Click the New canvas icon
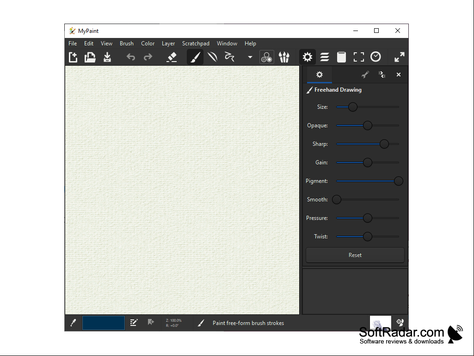Image resolution: width=474 pixels, height=356 pixels. click(x=73, y=57)
